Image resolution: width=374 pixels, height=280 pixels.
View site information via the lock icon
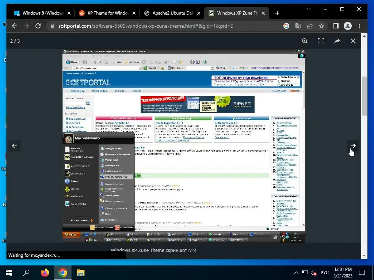coord(53,26)
